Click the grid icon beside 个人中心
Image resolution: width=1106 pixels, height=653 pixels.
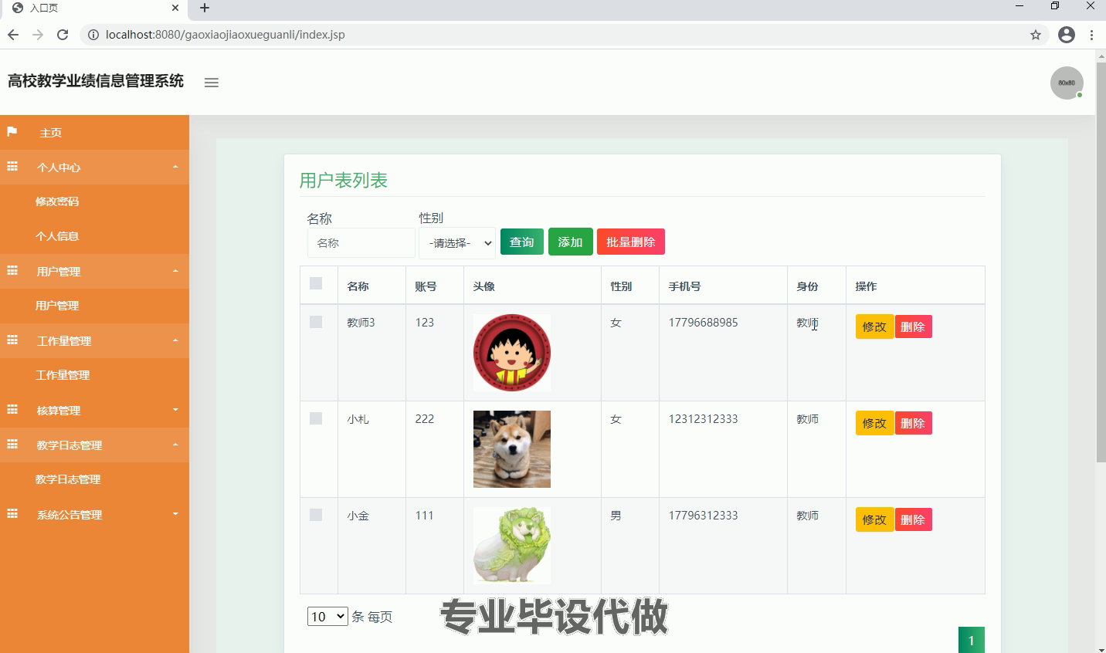tap(12, 167)
